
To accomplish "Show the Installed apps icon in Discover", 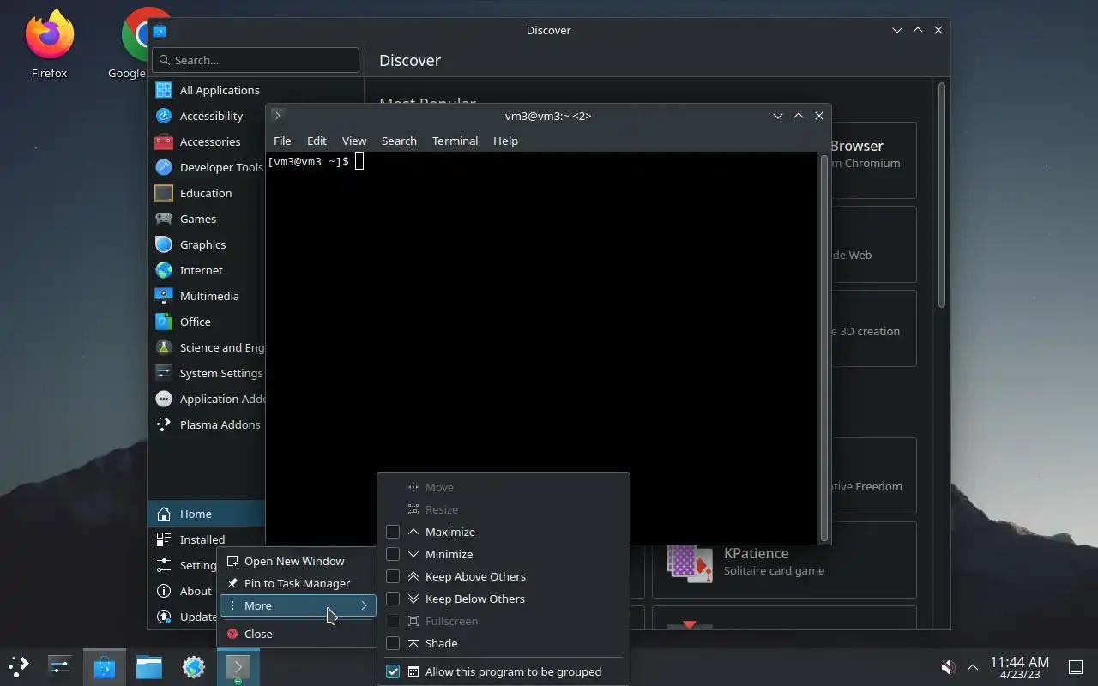I will point(164,539).
